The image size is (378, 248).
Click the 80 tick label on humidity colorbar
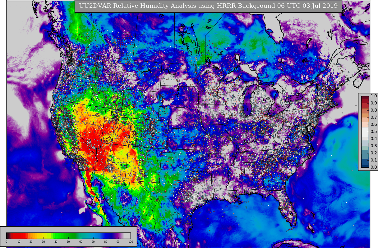(x=106, y=242)
